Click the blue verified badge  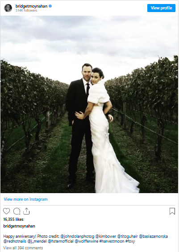point(50,6)
